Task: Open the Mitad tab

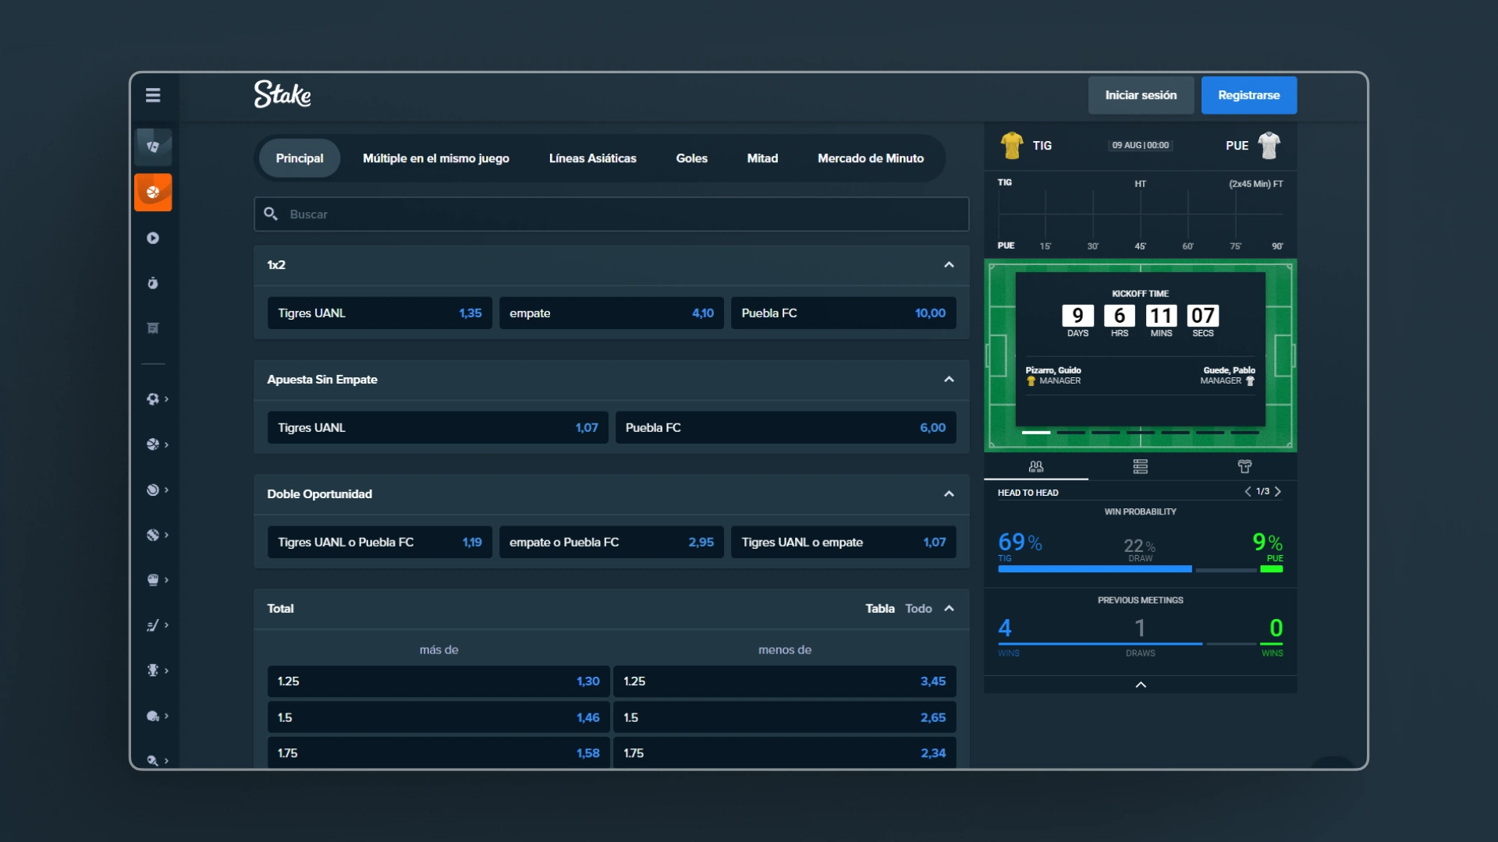Action: coord(762,158)
